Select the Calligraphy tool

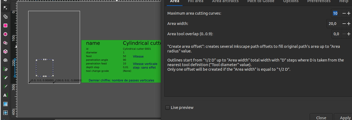point(5,86)
